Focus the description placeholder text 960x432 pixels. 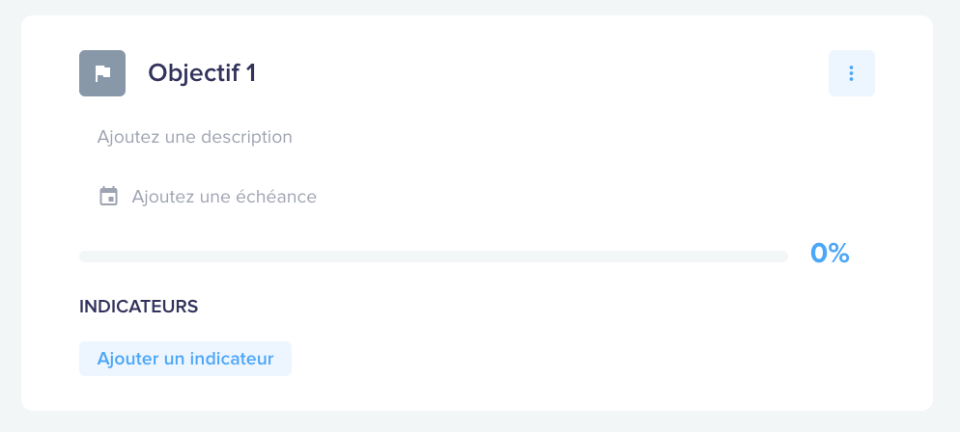point(195,137)
